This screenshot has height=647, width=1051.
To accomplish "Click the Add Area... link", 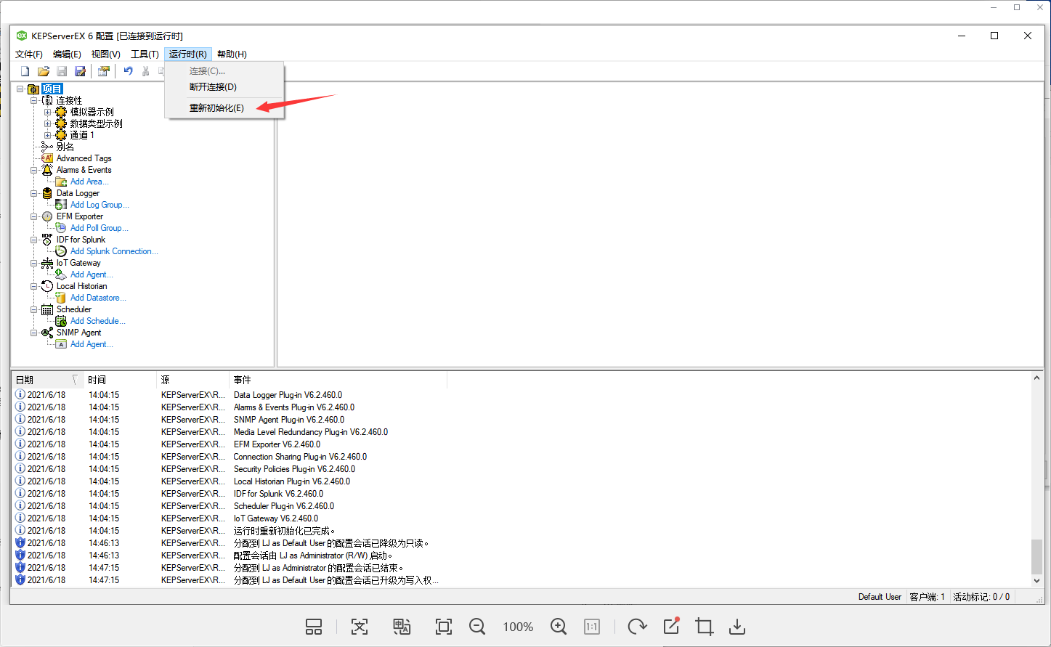I will coord(89,182).
